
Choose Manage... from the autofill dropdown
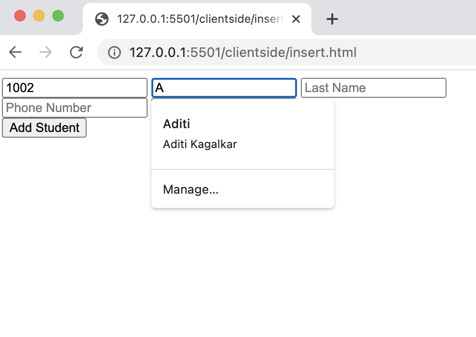coord(190,189)
